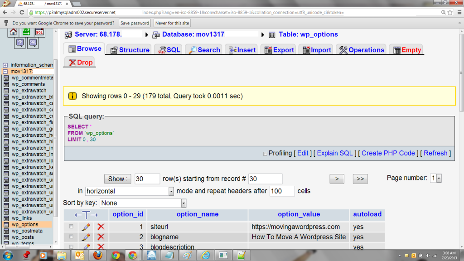Click the red X delete icon for blogname
This screenshot has height=261, width=464.
pos(101,237)
